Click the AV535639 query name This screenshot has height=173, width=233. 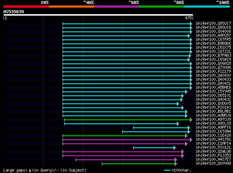14,12
